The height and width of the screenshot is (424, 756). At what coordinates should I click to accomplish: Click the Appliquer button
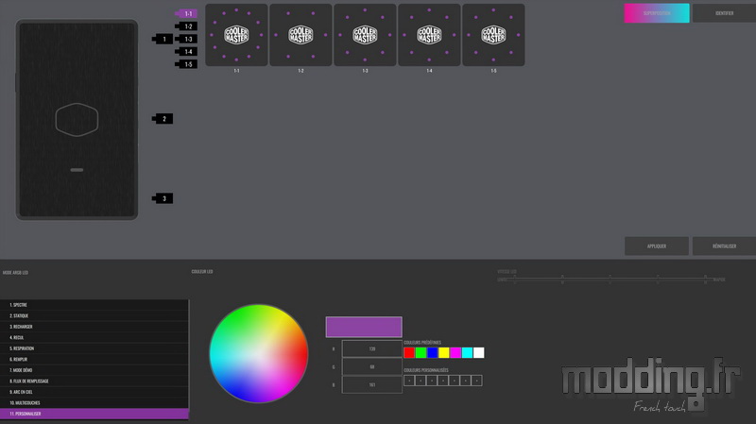(657, 246)
